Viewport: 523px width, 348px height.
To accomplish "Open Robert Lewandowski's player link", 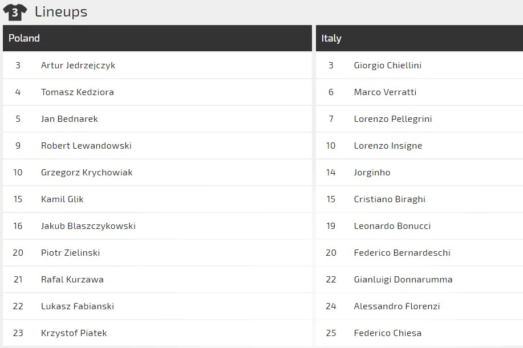I will pos(86,146).
